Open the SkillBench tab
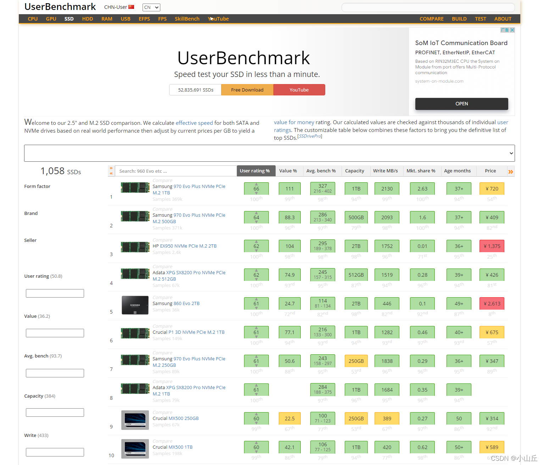This screenshot has width=543, height=465. [x=187, y=19]
